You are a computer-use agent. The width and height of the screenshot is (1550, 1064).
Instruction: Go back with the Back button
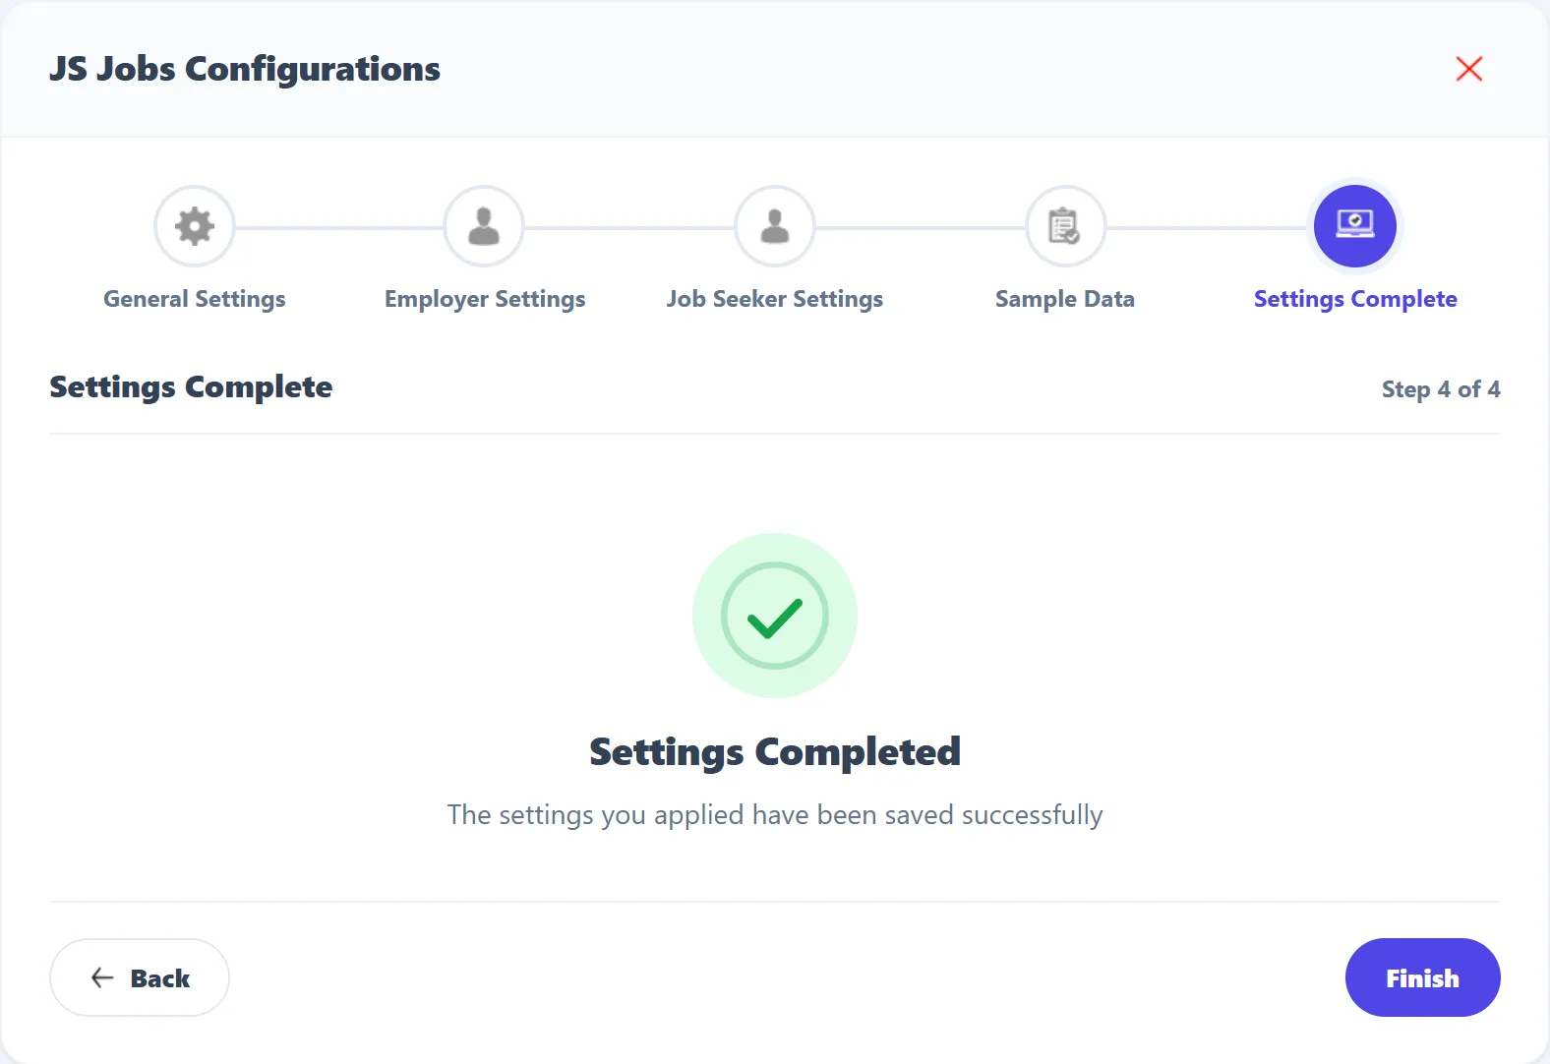(x=140, y=977)
